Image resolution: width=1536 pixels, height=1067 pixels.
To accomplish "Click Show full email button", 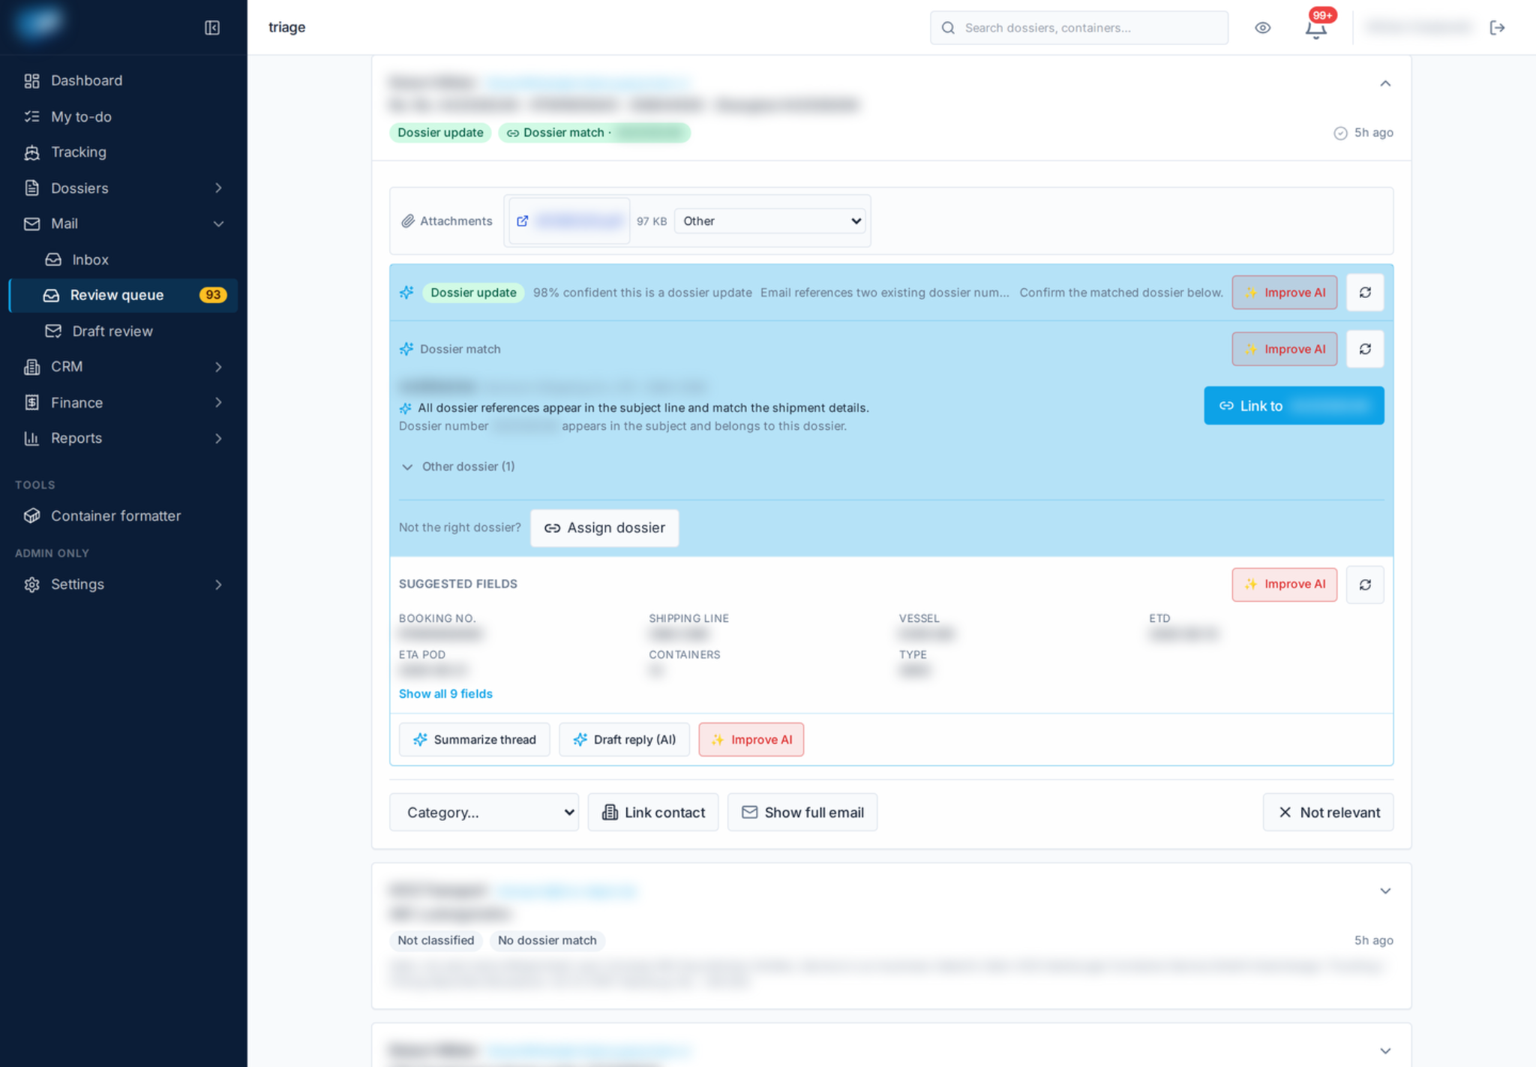I will [802, 812].
